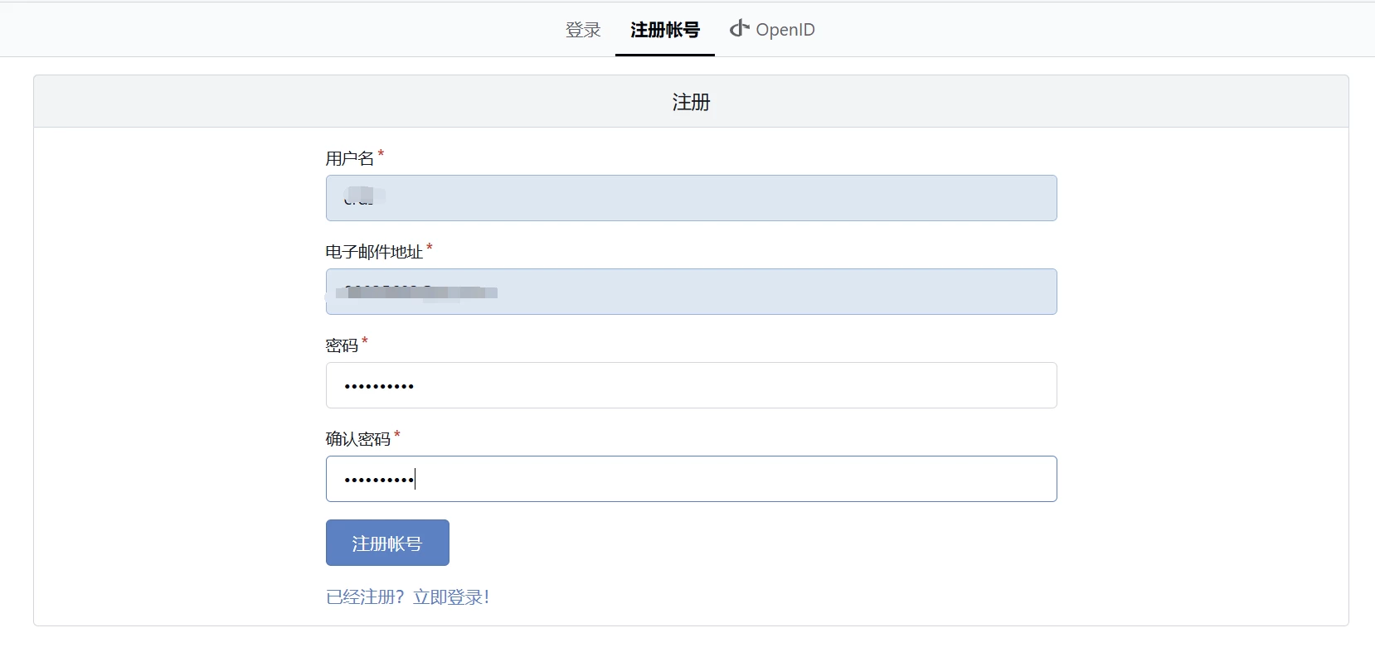Click the red asterisk beside 密码
1375x652 pixels.
(x=365, y=340)
